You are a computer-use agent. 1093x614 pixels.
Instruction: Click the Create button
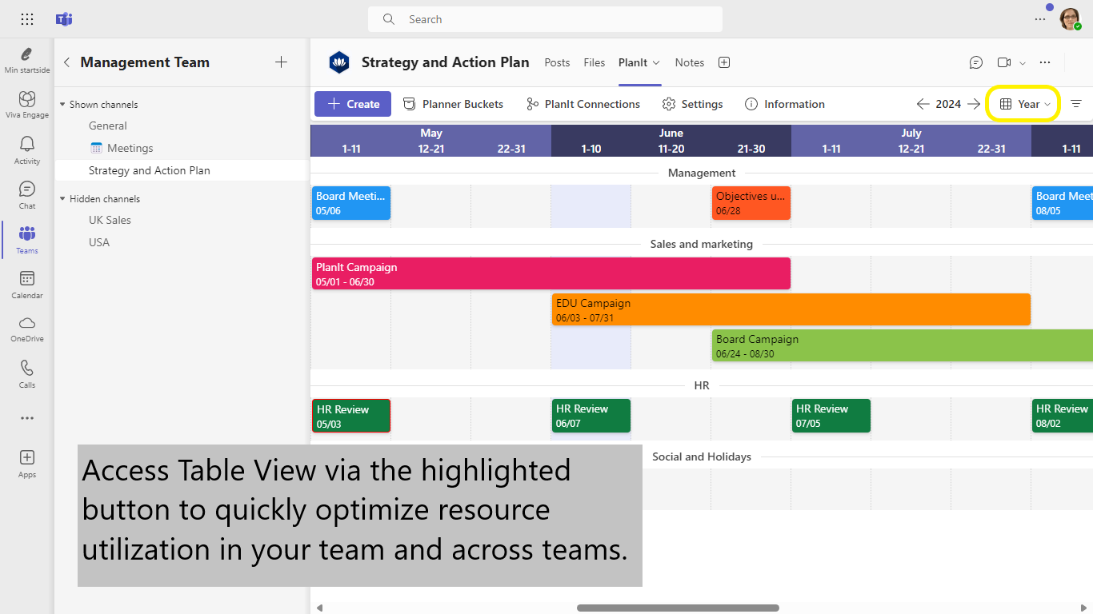point(353,104)
